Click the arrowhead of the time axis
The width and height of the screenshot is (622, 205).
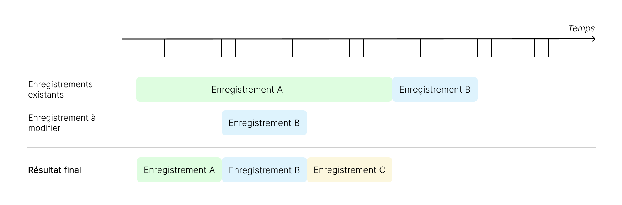tap(594, 39)
